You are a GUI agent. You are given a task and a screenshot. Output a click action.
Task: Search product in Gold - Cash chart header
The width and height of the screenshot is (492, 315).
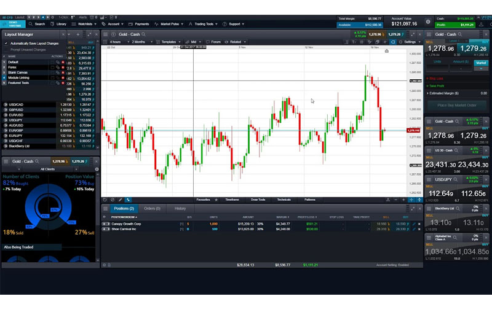pyautogui.click(x=143, y=34)
